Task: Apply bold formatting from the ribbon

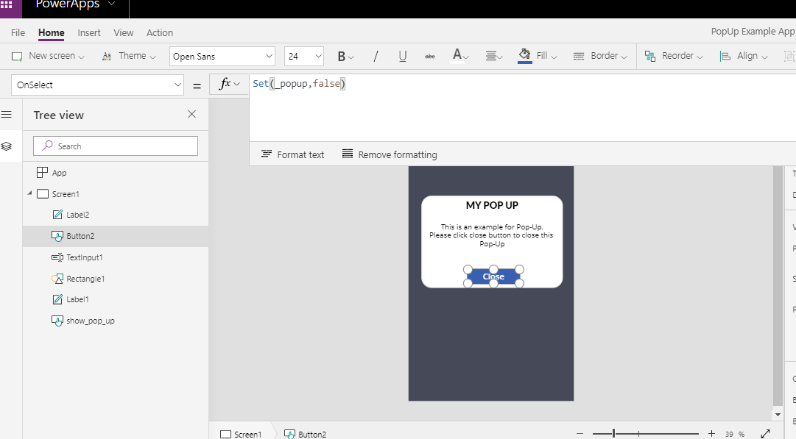Action: pyautogui.click(x=343, y=56)
